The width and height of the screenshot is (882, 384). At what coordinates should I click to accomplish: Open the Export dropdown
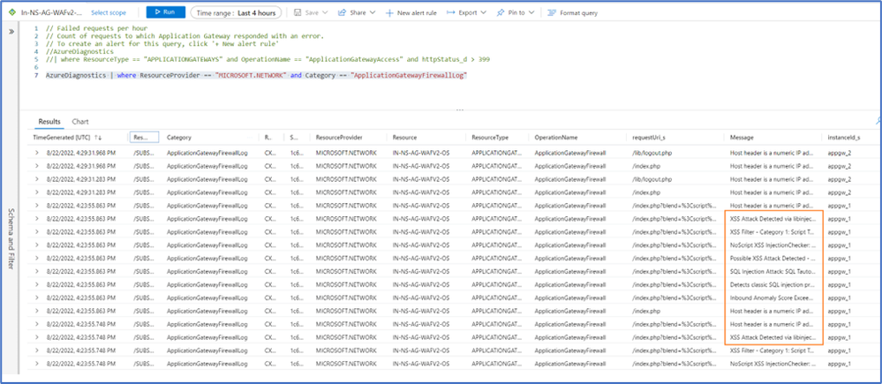[467, 12]
